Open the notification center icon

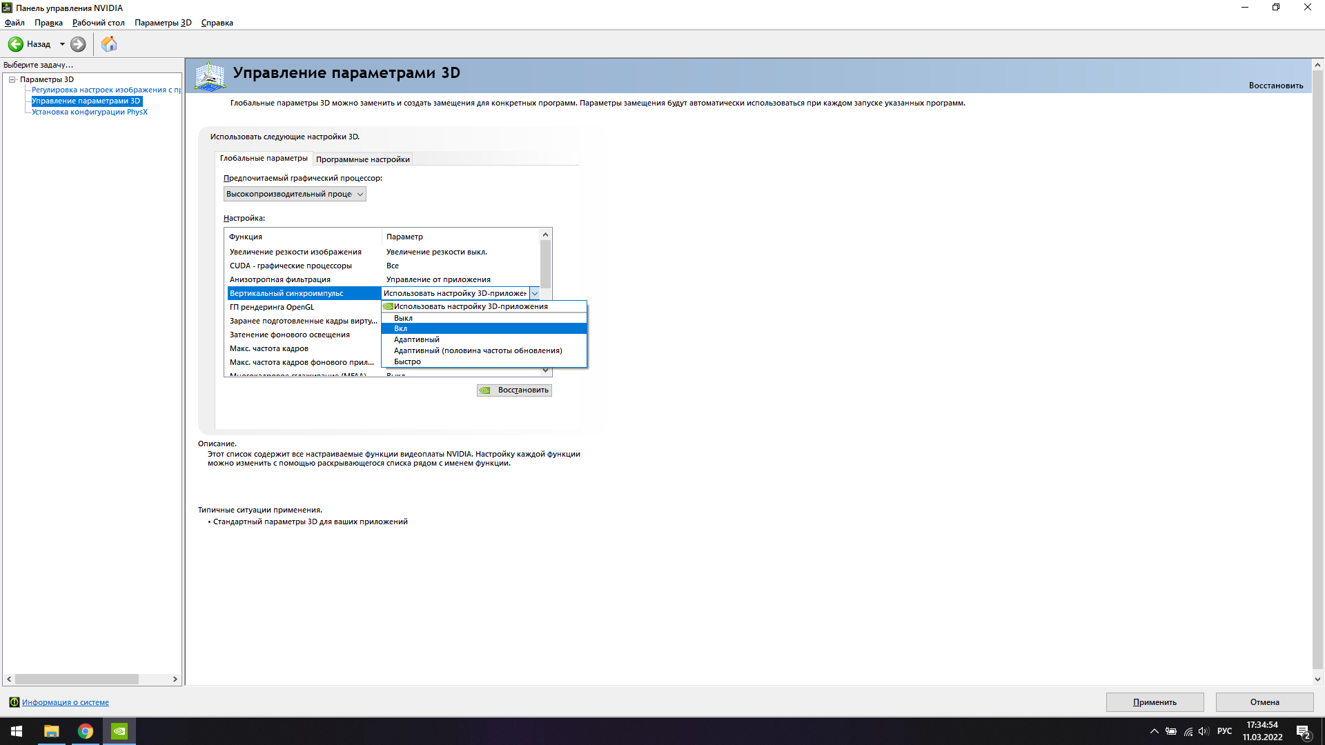pyautogui.click(x=1303, y=732)
